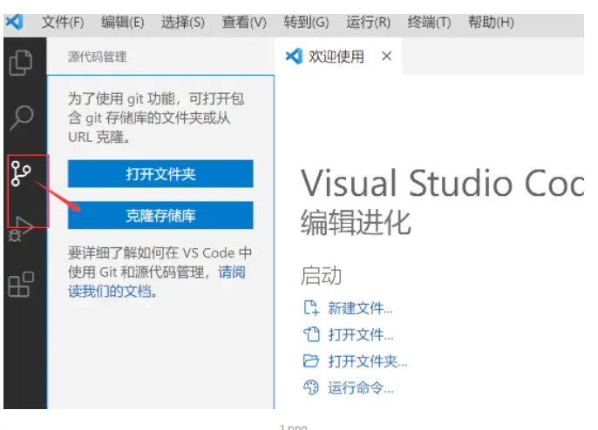The width and height of the screenshot is (598, 430).
Task: Click the open file icon beside 打开文件...
Action: coord(311,334)
